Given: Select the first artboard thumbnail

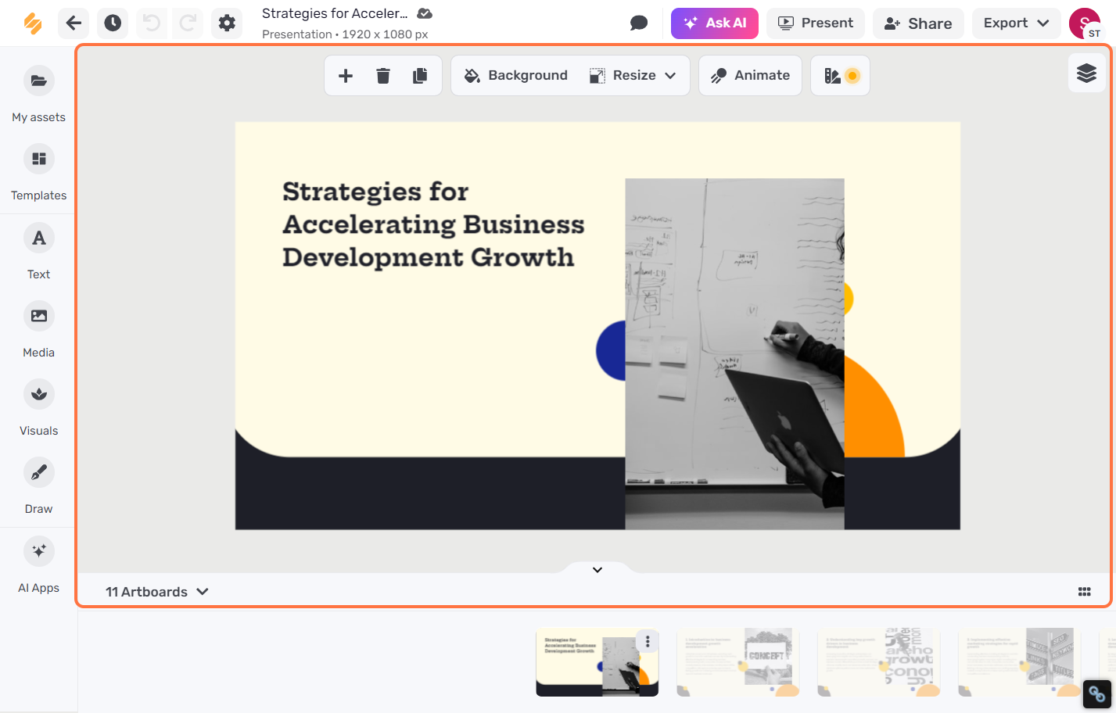Looking at the screenshot, I should [x=597, y=662].
